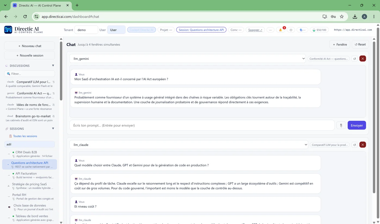Click the Envoyer button

tap(357, 125)
